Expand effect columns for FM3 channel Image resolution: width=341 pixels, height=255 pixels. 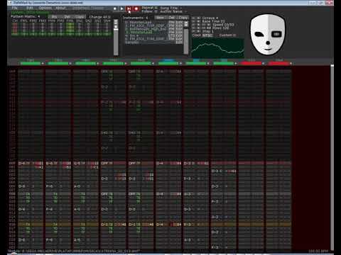point(98,63)
